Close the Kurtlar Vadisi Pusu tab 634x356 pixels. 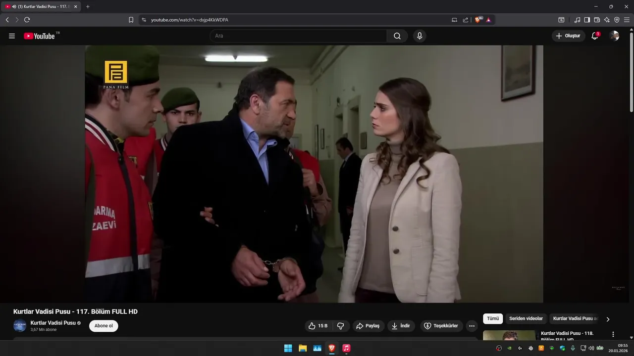coord(75,6)
